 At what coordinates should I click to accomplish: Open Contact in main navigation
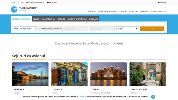pyautogui.click(x=144, y=11)
